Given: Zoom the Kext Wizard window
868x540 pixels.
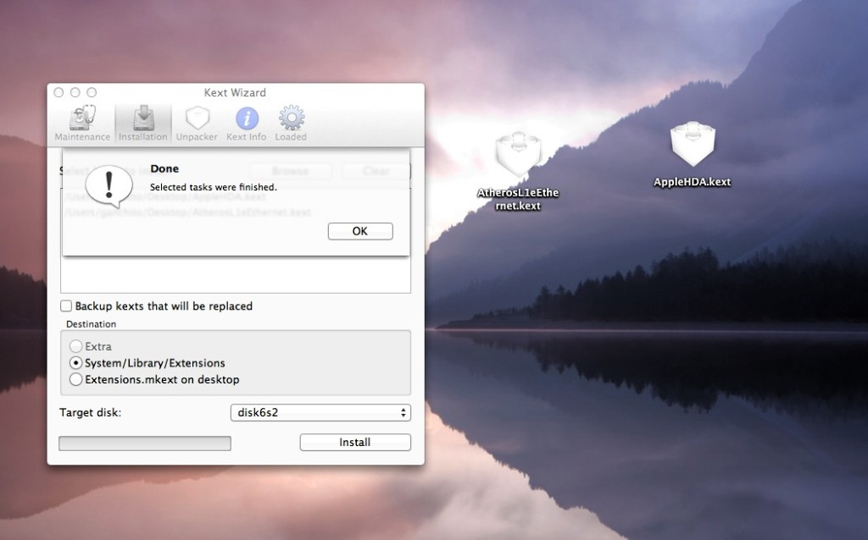Looking at the screenshot, I should pos(92,92).
